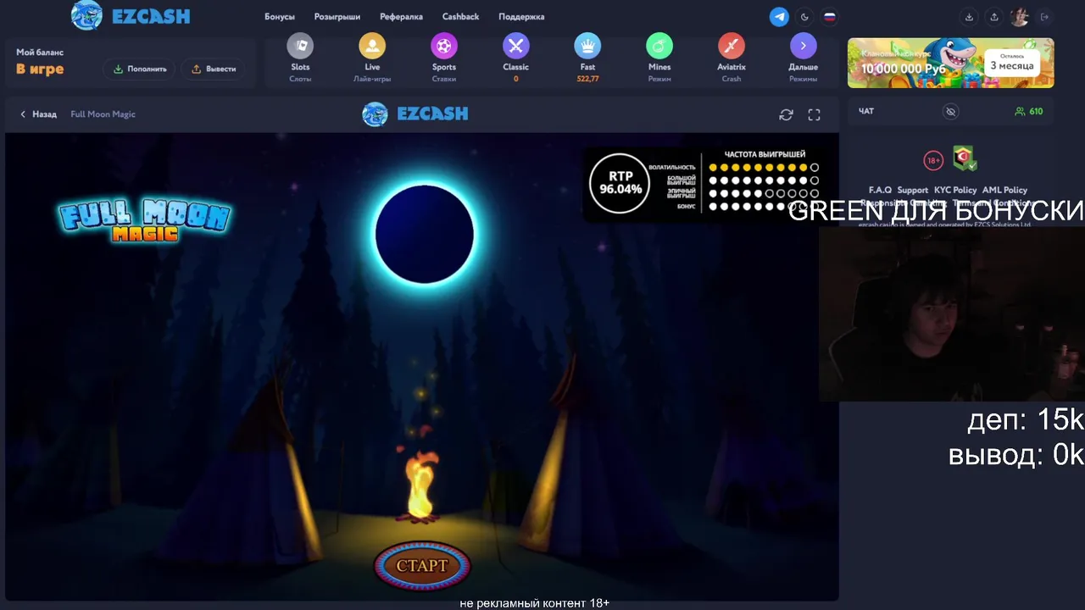Image resolution: width=1085 pixels, height=610 pixels.
Task: Open the 10 000 000 Руб contest banner
Action: click(x=951, y=63)
